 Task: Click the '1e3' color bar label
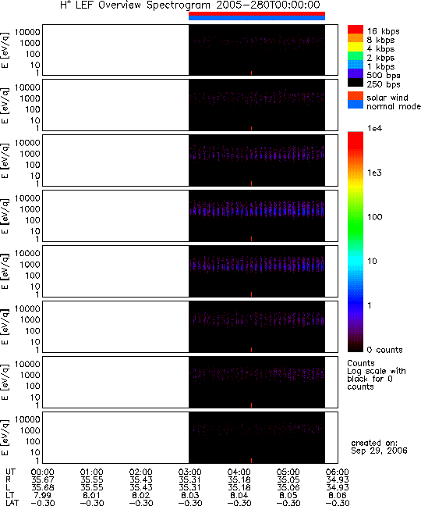point(375,173)
